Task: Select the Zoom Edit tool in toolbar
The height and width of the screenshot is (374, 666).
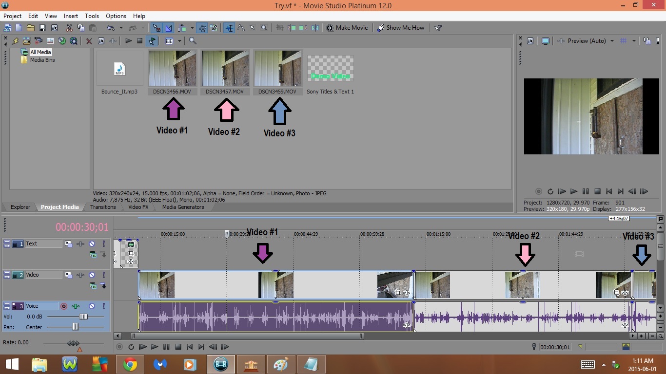Action: [264, 28]
